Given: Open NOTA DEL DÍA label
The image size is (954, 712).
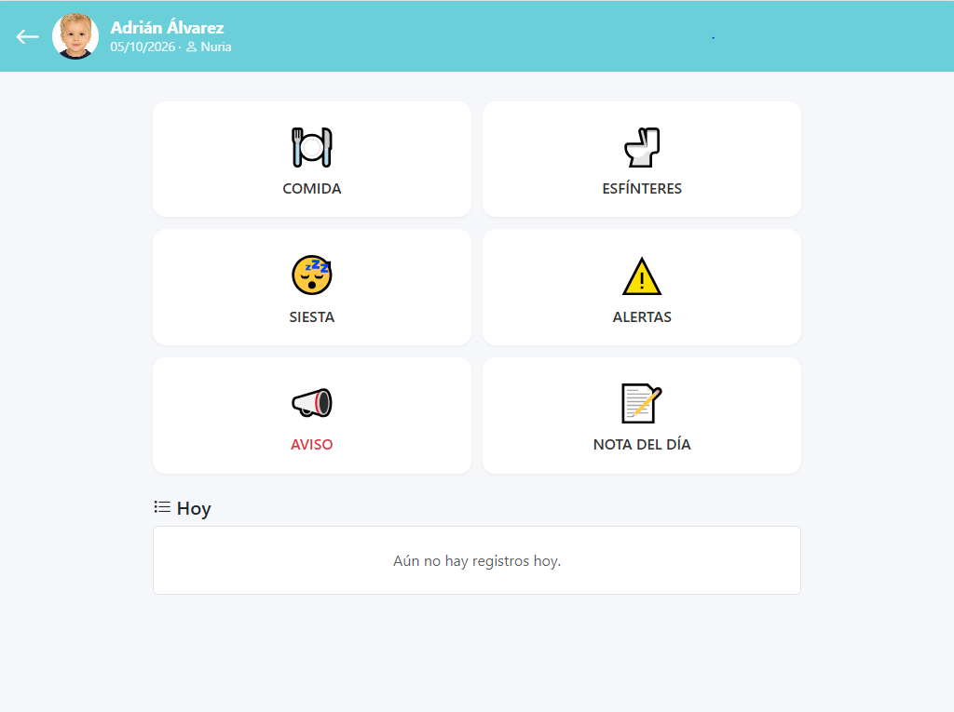Looking at the screenshot, I should tap(642, 445).
